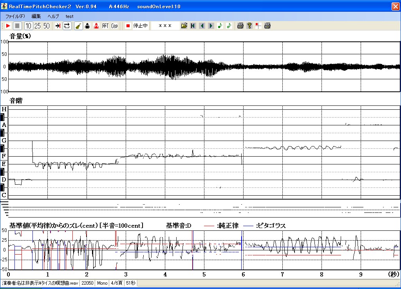This screenshot has height=289, width=401.
Task: Open a wav file with folder icon
Action: point(184,26)
